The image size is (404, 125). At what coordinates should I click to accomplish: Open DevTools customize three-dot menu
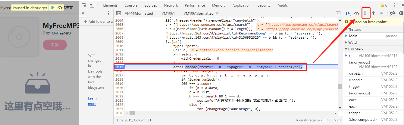[x=394, y=5]
